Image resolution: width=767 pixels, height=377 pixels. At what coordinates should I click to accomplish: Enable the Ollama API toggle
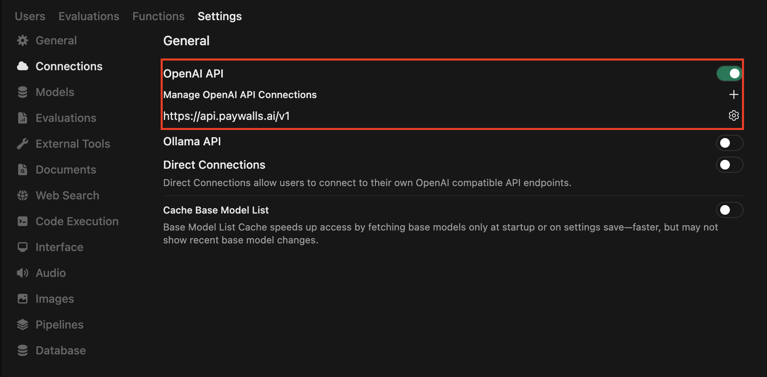coord(729,142)
